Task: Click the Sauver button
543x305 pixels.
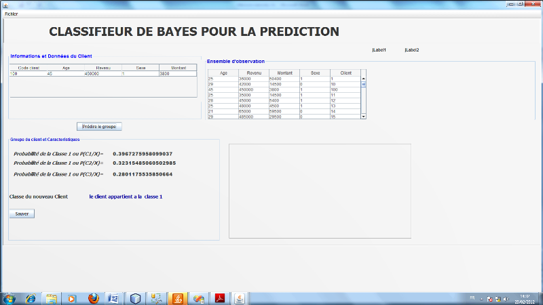Action: click(22, 213)
